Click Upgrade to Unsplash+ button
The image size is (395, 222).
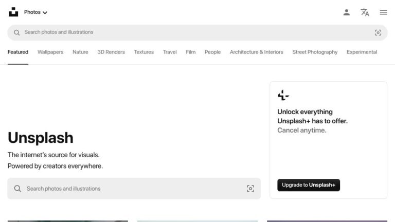pyautogui.click(x=309, y=185)
